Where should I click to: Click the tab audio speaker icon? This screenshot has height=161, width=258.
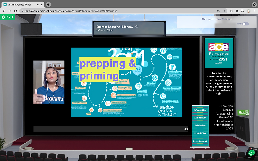pyautogui.click(x=38, y=4)
